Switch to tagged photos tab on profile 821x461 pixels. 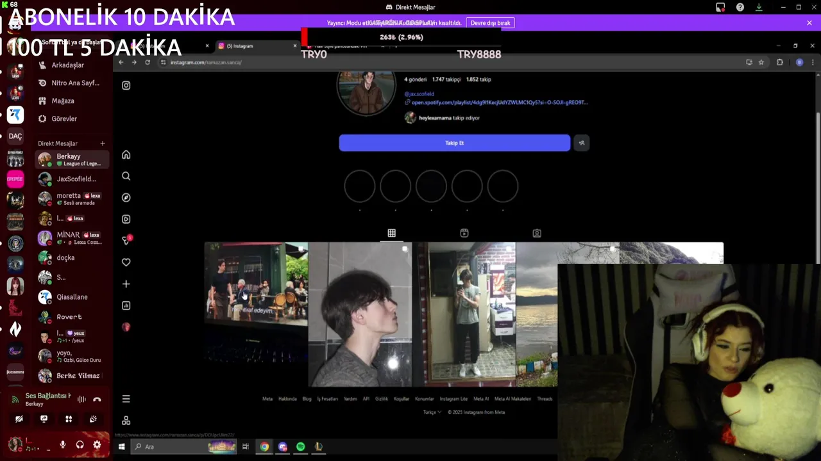[537, 233]
